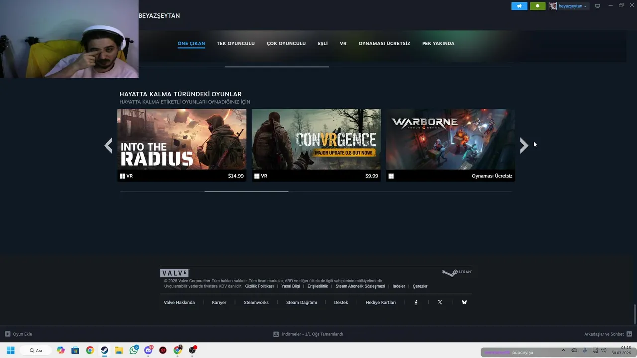Open volume control in system tray
637x358 pixels.
click(604, 350)
